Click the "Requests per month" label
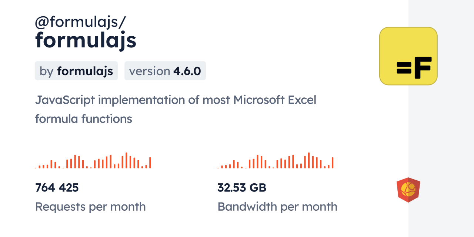This screenshot has height=237, width=474. point(90,207)
